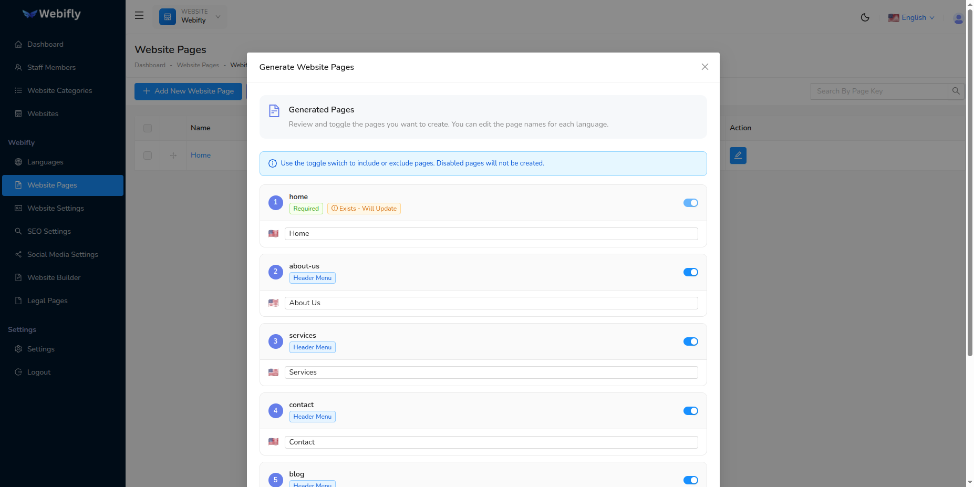Open Legal Pages from the menu
974x487 pixels.
pyautogui.click(x=47, y=301)
